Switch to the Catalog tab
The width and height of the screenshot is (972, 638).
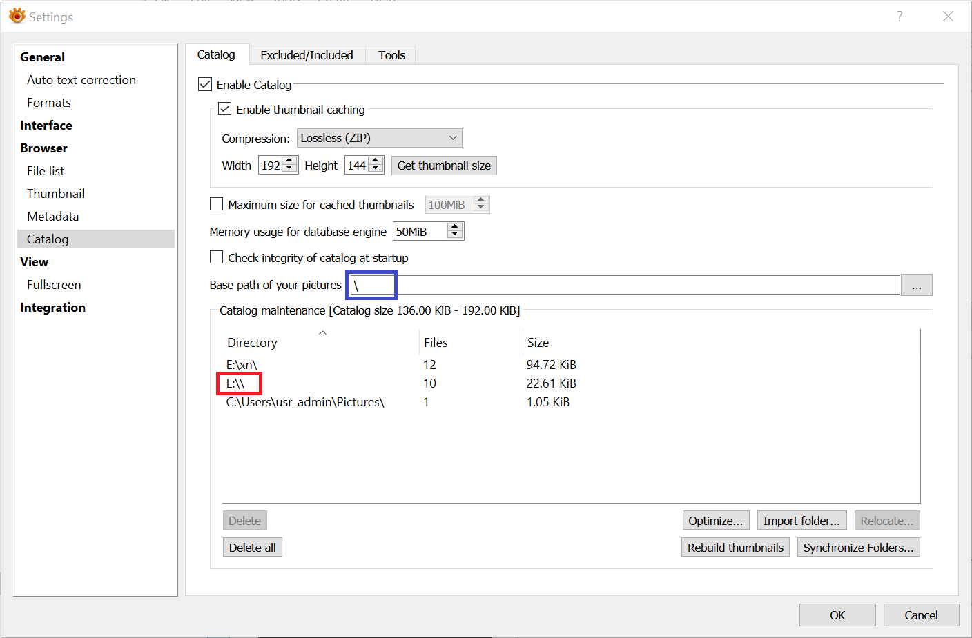pos(216,54)
